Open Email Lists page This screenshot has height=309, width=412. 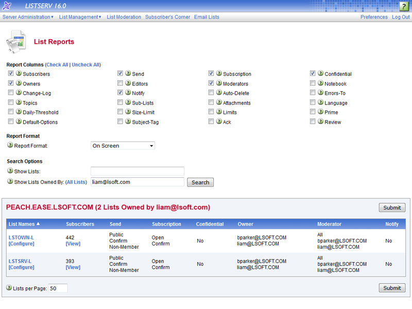pyautogui.click(x=207, y=17)
